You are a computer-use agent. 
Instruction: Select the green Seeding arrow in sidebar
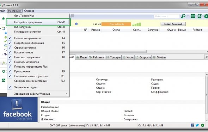click(6, 37)
